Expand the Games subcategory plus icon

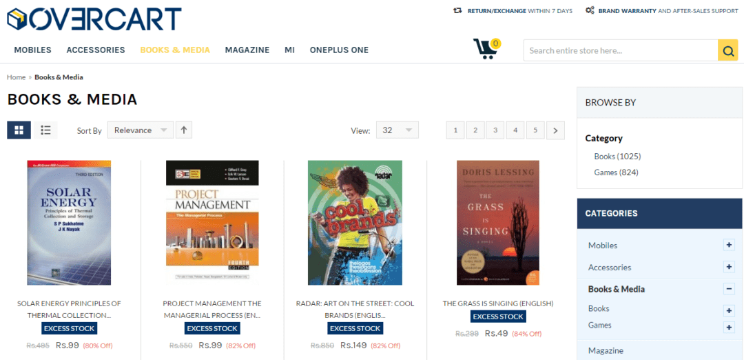pyautogui.click(x=729, y=327)
